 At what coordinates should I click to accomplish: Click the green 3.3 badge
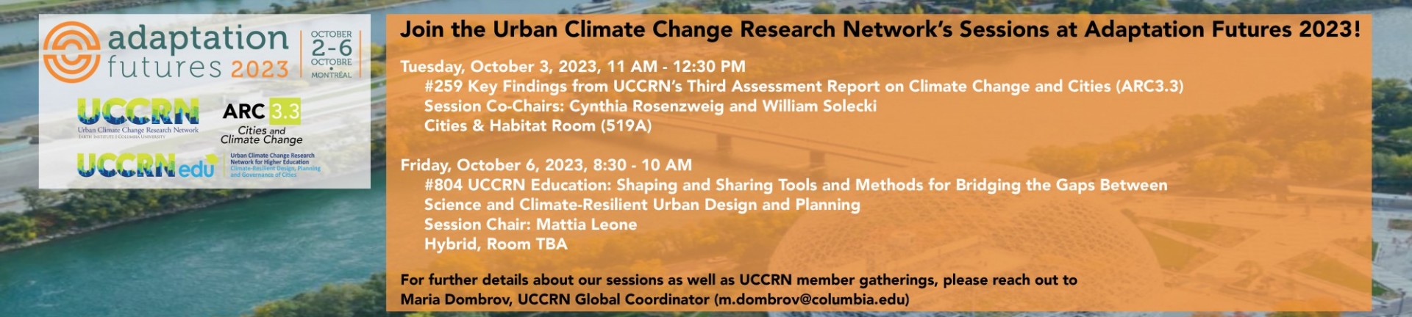(x=285, y=111)
